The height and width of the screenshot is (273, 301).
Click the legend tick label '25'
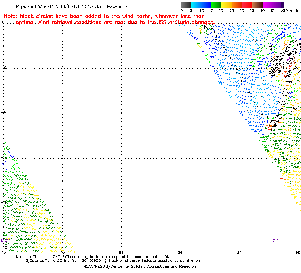pos(232,11)
